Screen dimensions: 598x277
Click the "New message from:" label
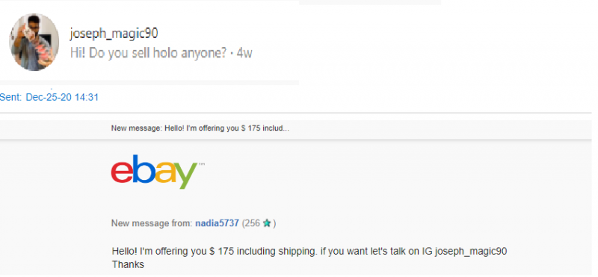pyautogui.click(x=152, y=223)
